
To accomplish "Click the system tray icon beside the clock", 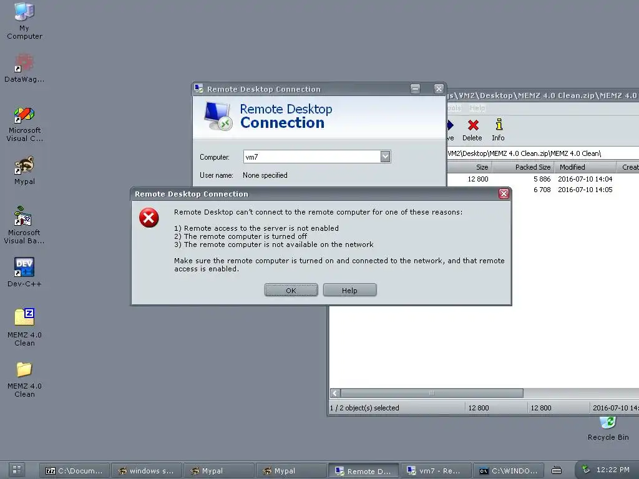I will 585,469.
